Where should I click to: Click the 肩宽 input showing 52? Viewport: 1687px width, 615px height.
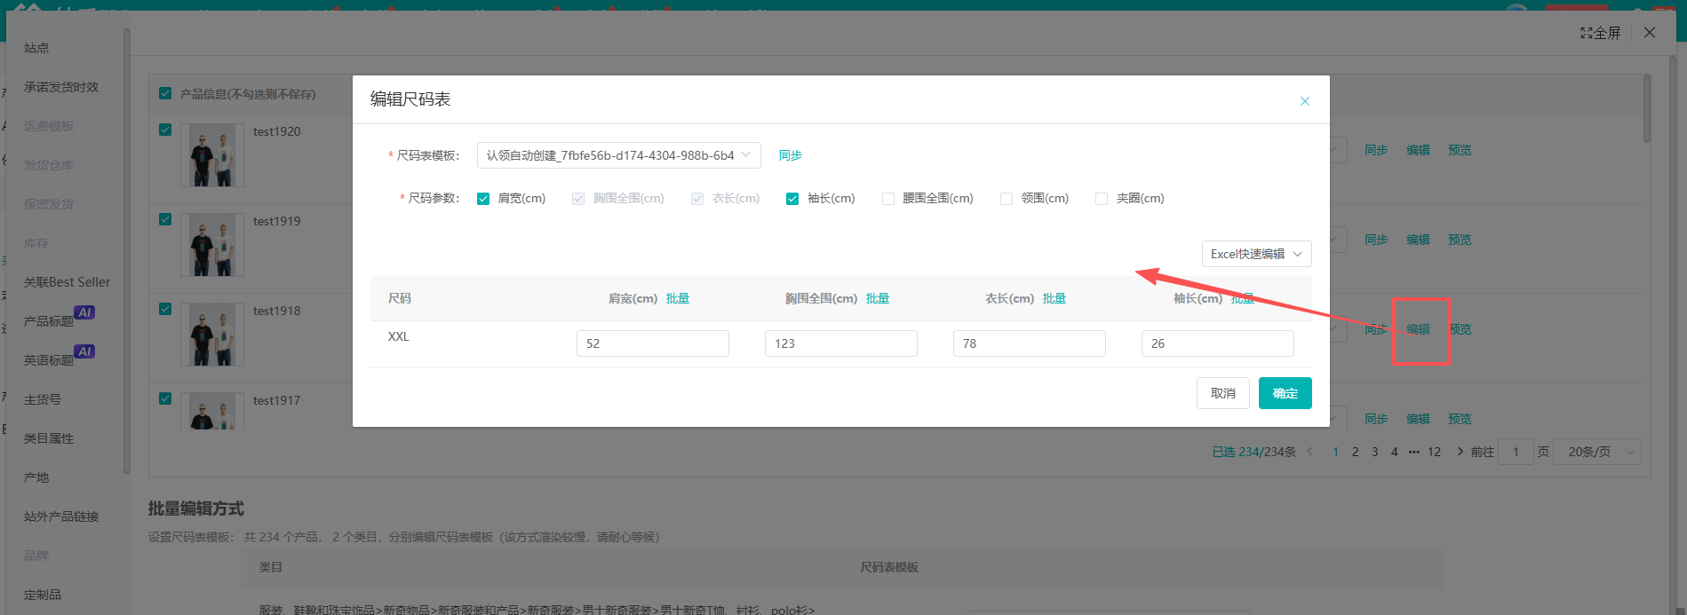click(653, 343)
